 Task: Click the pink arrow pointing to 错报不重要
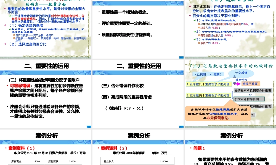(237, 84)
